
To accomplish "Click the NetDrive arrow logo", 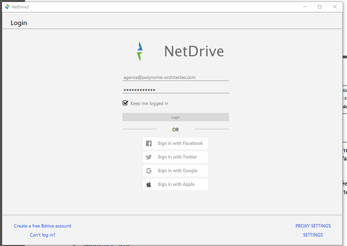I will (x=140, y=51).
